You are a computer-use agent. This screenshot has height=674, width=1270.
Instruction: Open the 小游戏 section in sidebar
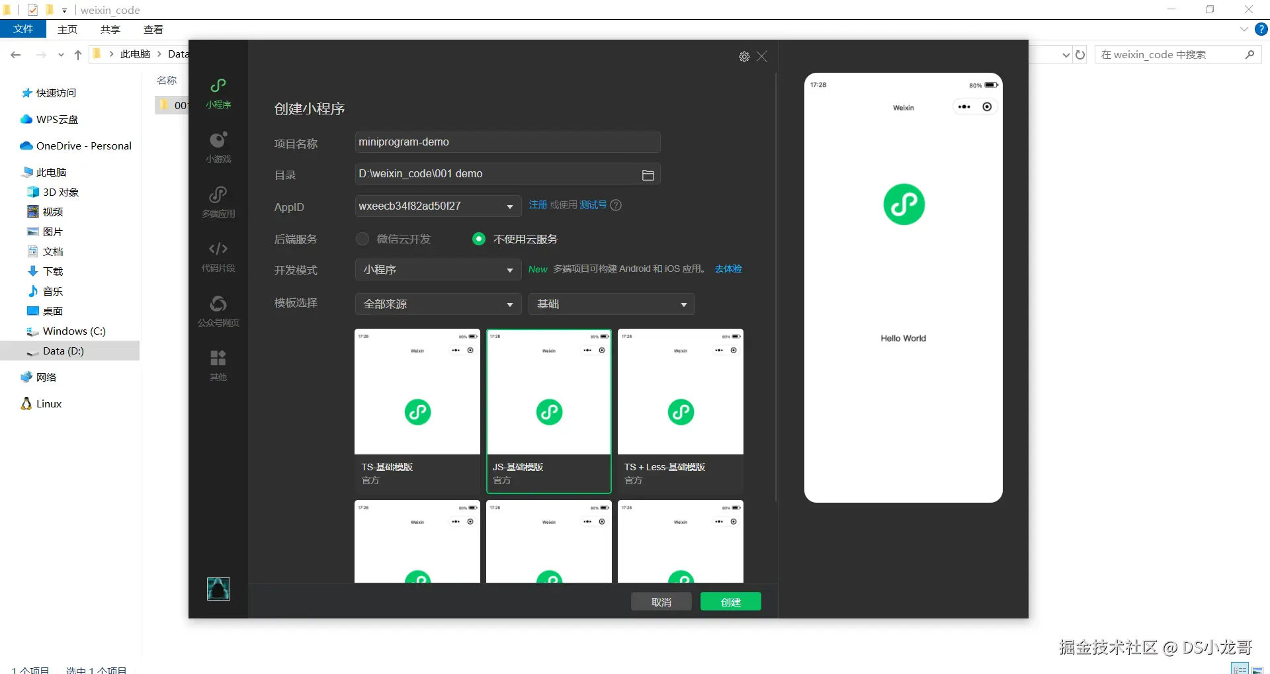218,147
